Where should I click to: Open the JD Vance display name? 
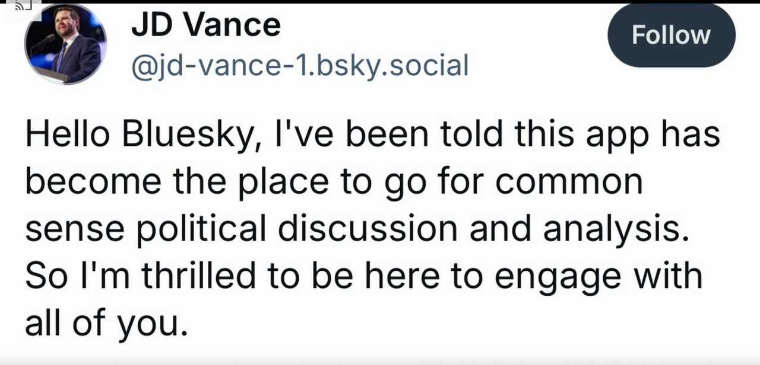click(205, 25)
